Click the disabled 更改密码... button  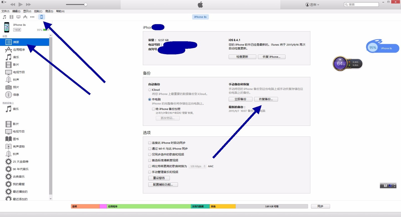click(x=168, y=118)
